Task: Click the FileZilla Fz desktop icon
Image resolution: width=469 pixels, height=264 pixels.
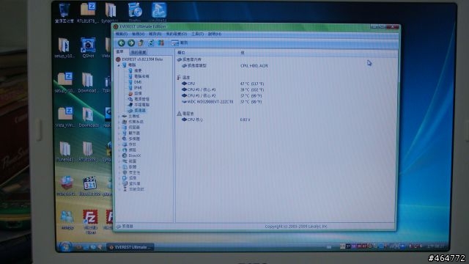Action: (x=90, y=221)
